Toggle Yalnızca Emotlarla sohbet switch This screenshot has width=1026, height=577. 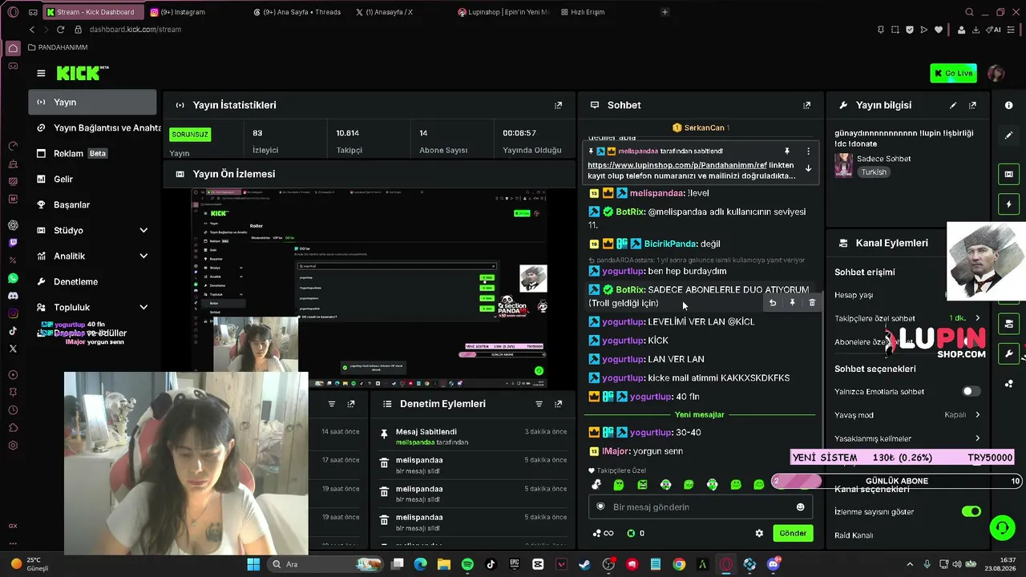pyautogui.click(x=971, y=391)
